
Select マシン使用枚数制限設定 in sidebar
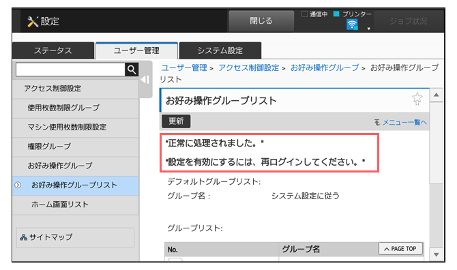click(76, 127)
